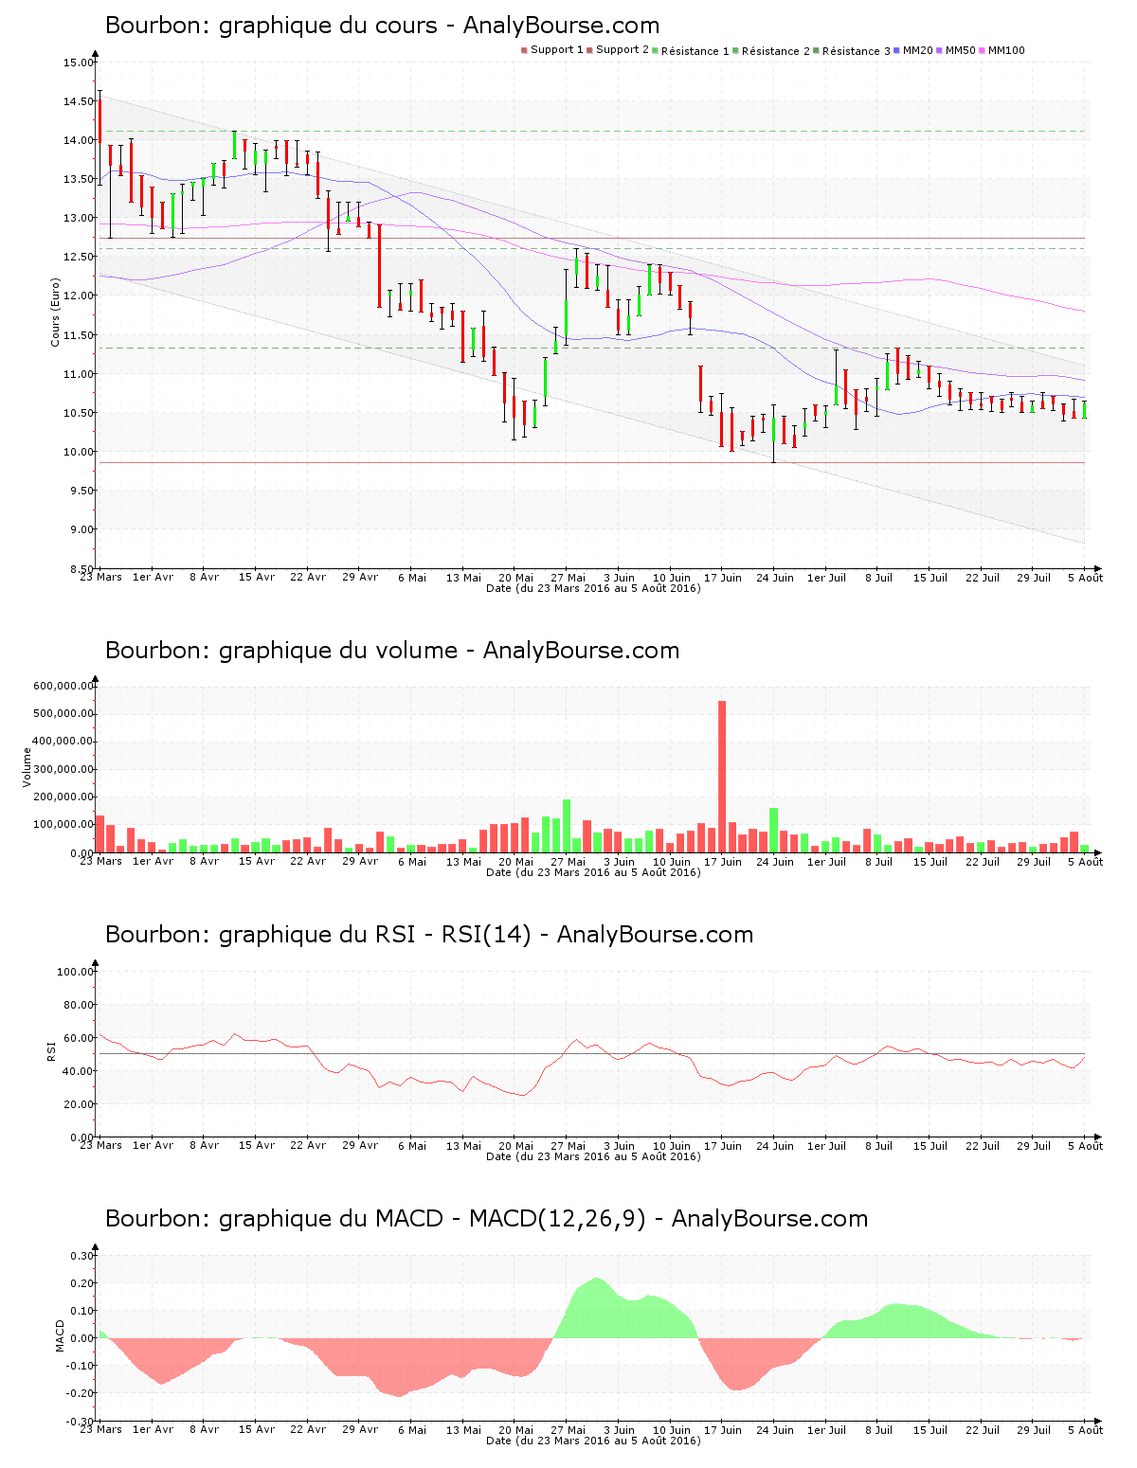This screenshot has height=1468, width=1137.
Task: Click '8 Juil' date on the volume chart axis
Action: 878,862
